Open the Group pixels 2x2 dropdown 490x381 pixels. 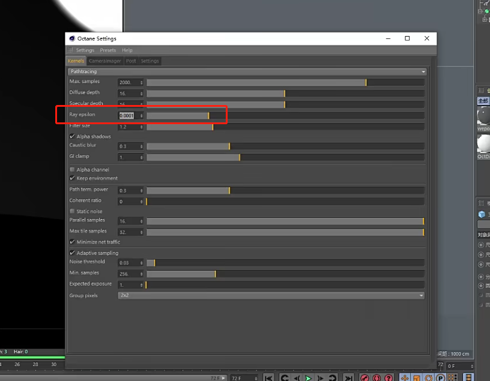271,295
